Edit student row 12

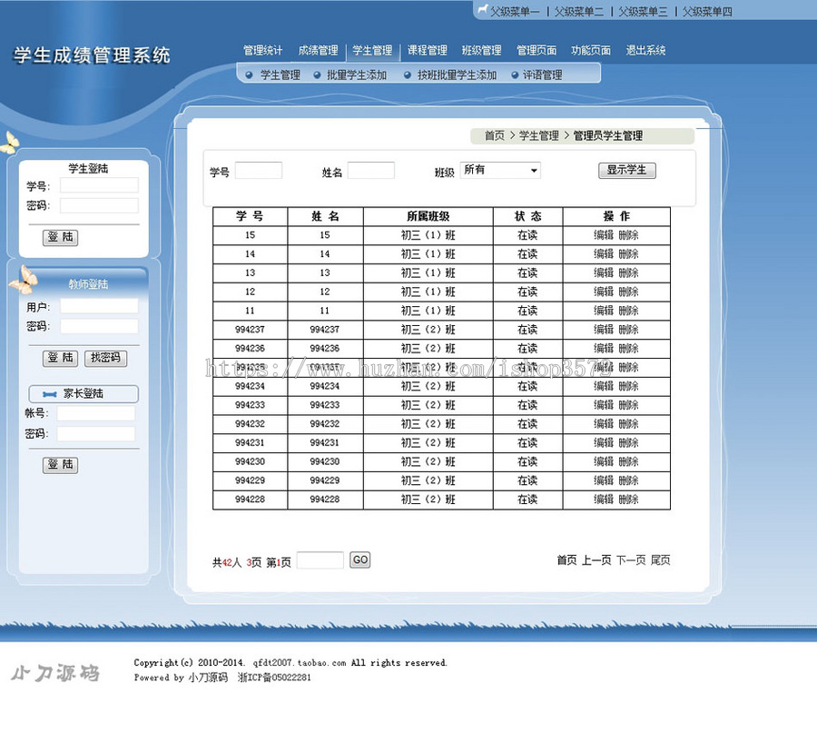click(604, 292)
